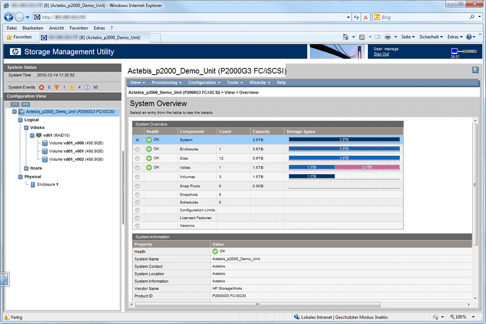
Task: Click the blue Help question mark icon in toolbar
Action: [469, 37]
